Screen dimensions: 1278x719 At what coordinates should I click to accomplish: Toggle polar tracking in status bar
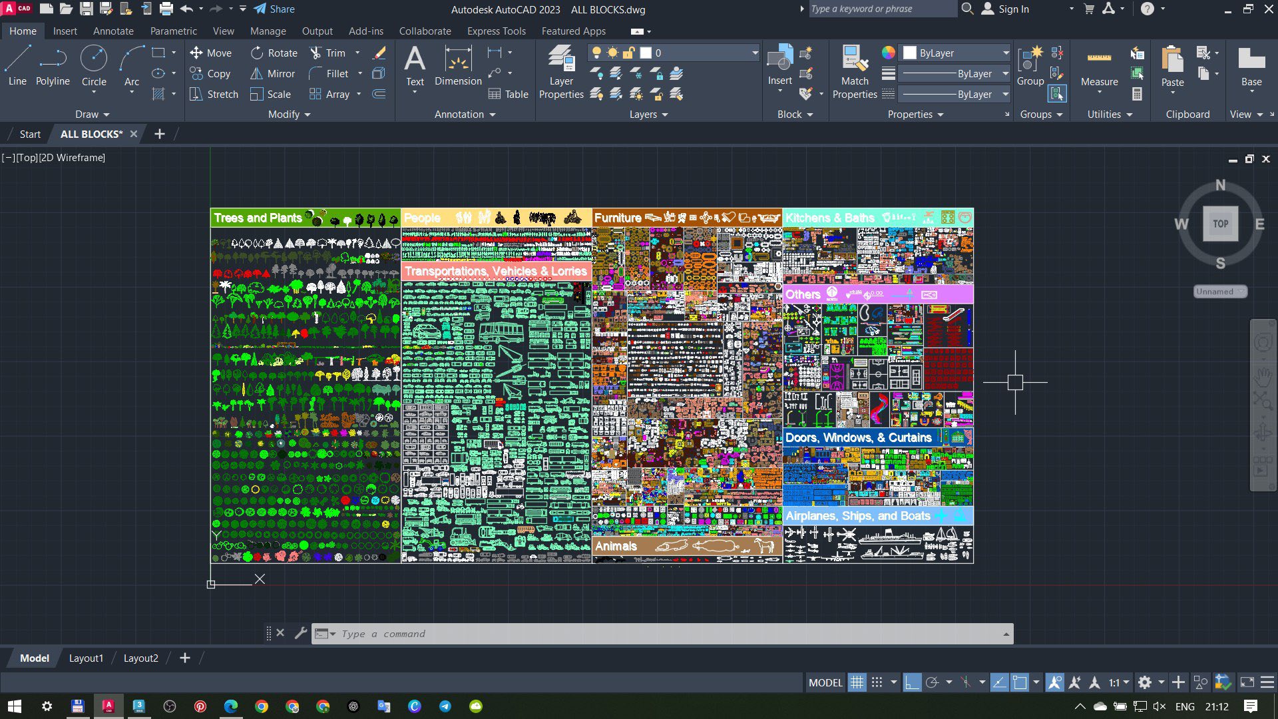933,682
